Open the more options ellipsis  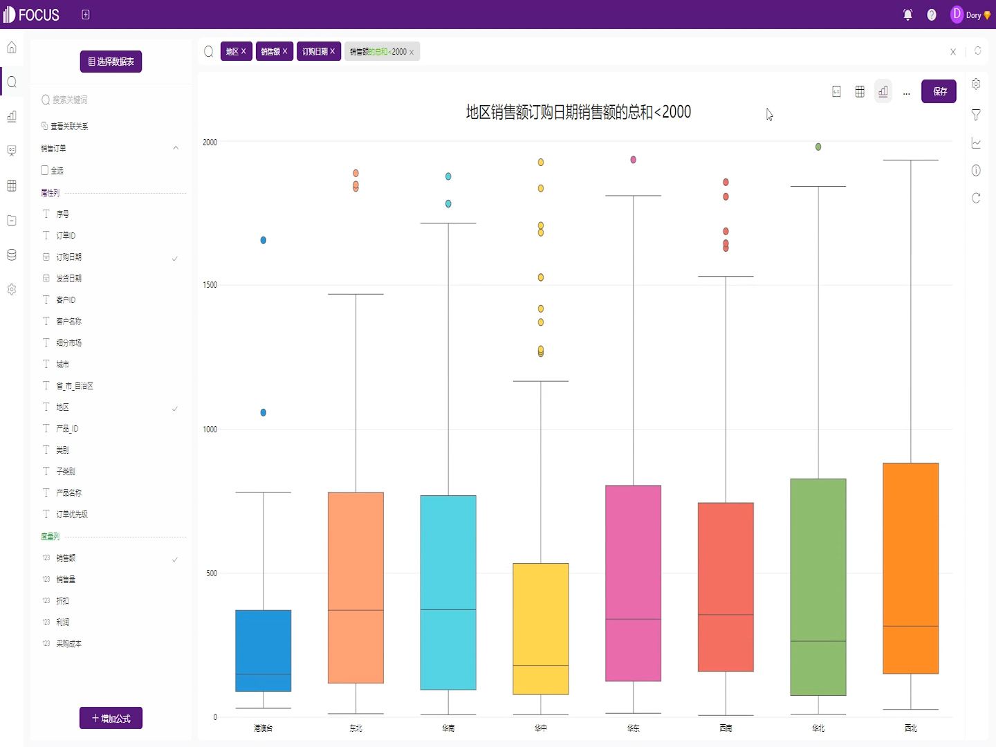pyautogui.click(x=906, y=93)
